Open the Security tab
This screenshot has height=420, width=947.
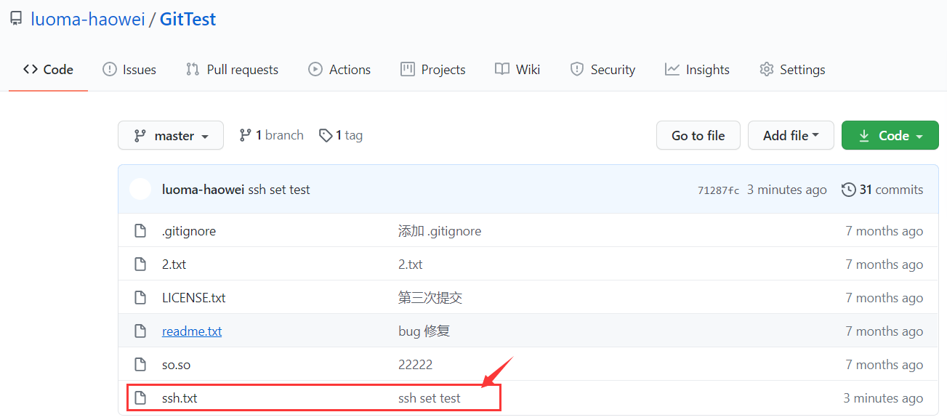[x=603, y=70]
